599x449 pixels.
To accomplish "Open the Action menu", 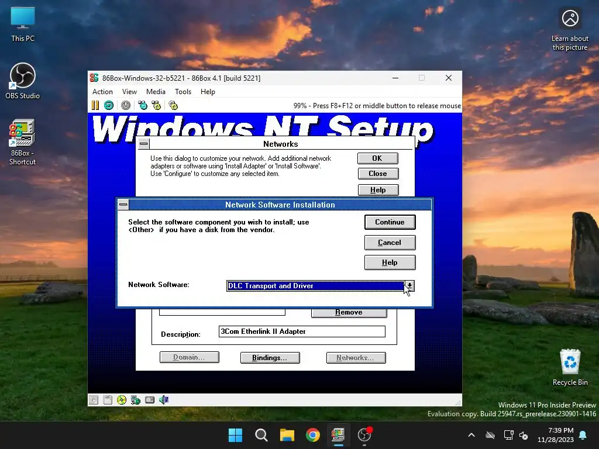I will [x=102, y=92].
